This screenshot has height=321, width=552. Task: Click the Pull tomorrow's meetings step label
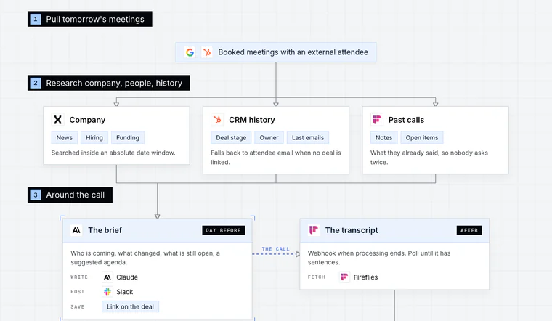pos(90,19)
